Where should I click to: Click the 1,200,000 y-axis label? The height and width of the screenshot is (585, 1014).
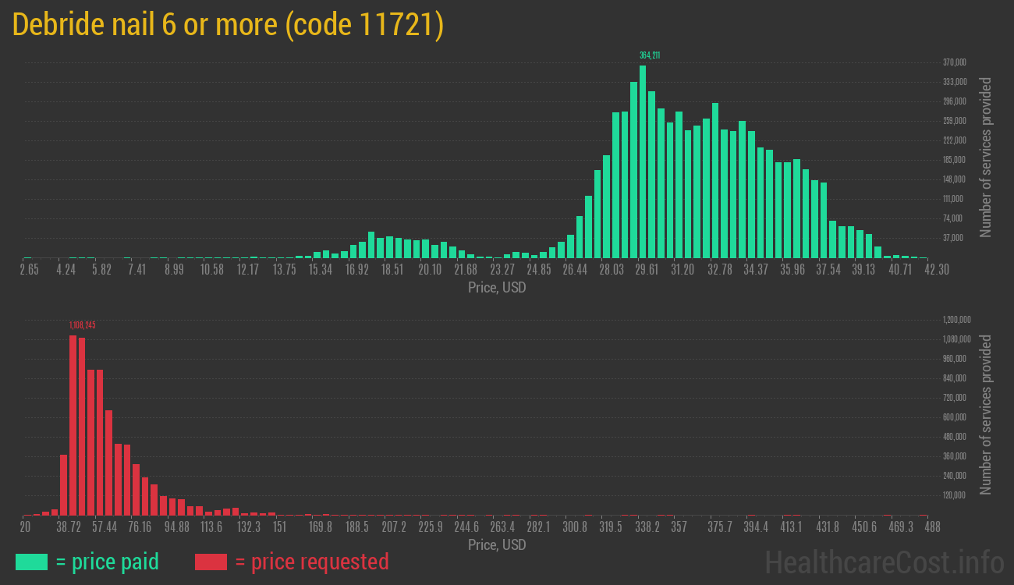(957, 320)
